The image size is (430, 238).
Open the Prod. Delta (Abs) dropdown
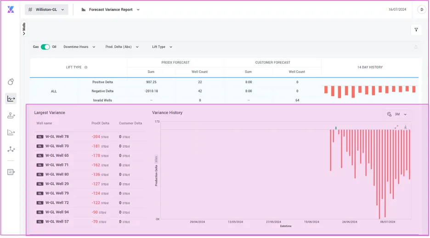[x=122, y=47]
